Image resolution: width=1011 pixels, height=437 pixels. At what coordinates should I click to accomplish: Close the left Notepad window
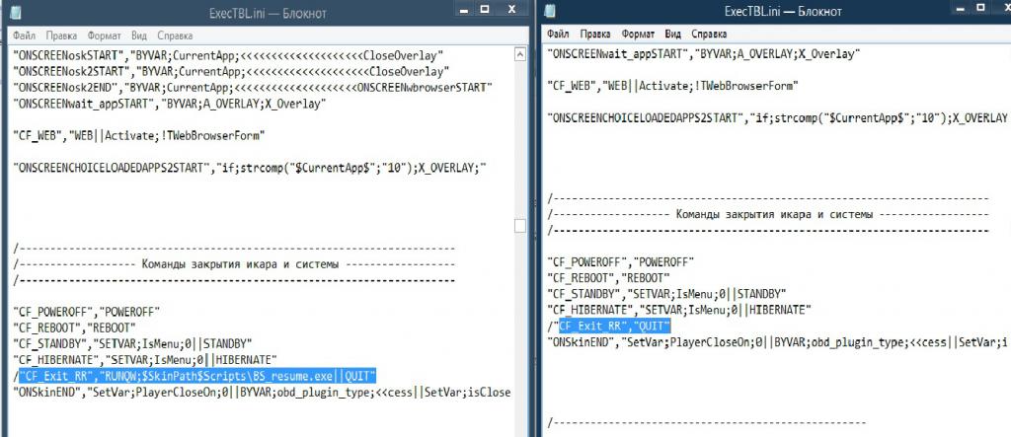coord(513,9)
